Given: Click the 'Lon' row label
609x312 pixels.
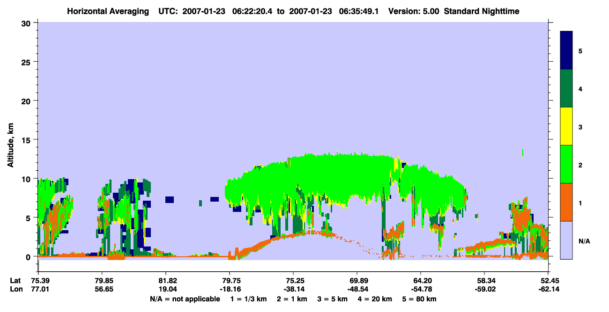Looking at the screenshot, I should 15,290.
